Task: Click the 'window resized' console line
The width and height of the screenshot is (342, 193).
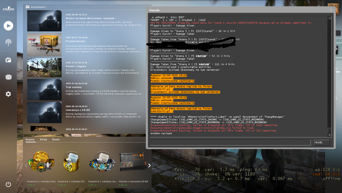Action: [161, 133]
